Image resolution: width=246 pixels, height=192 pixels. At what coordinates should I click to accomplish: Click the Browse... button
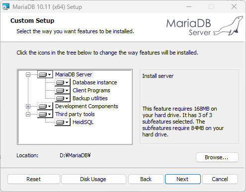(x=217, y=157)
